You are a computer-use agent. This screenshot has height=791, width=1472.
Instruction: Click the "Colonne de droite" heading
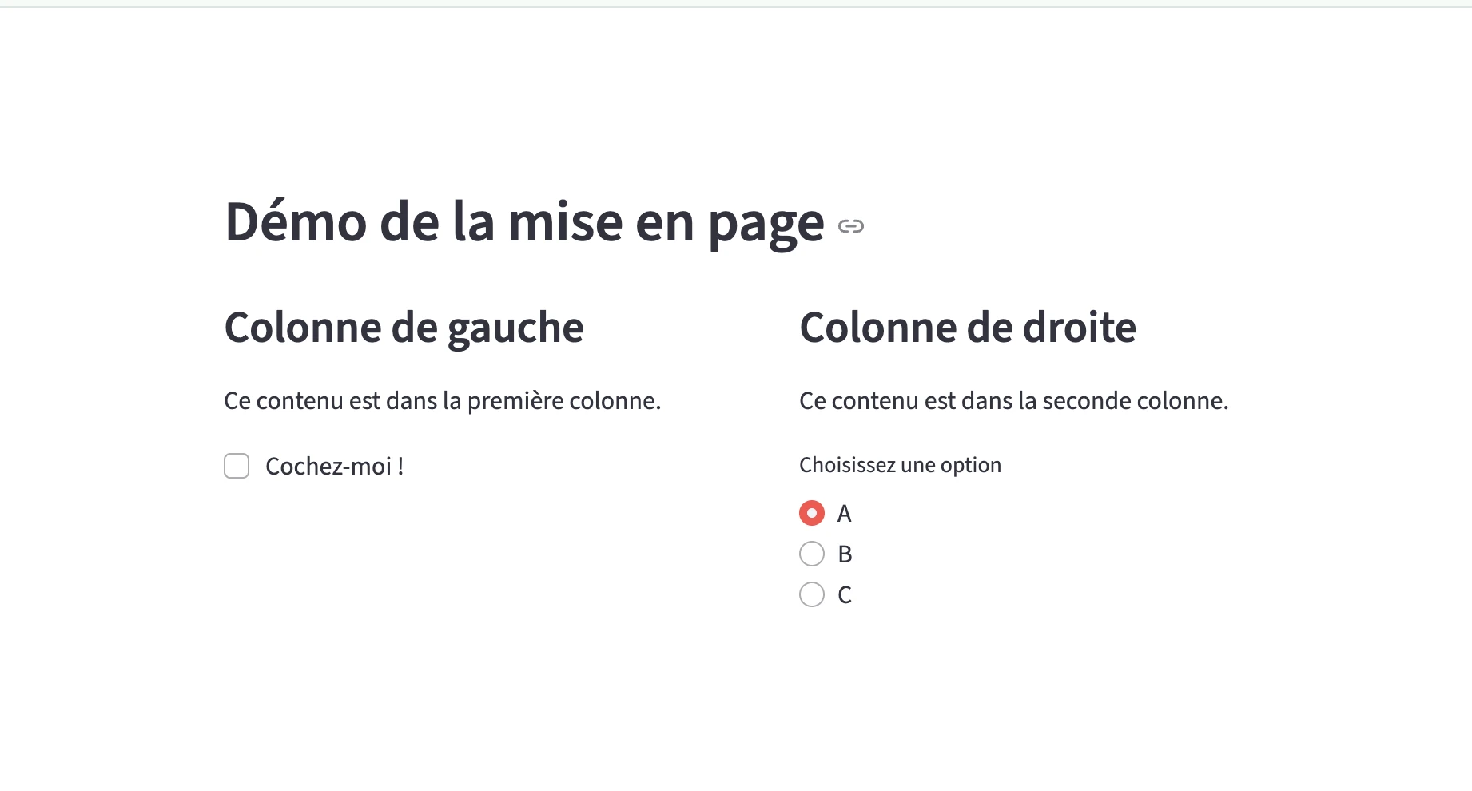[968, 328]
